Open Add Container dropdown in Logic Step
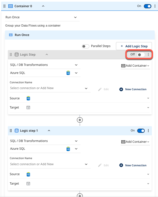The height and width of the screenshot is (197, 158). (x=135, y=66)
